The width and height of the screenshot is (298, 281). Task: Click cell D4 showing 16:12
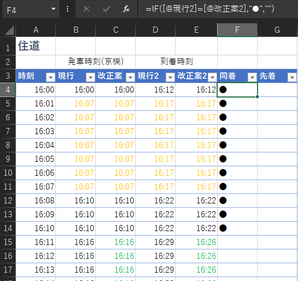click(x=156, y=90)
